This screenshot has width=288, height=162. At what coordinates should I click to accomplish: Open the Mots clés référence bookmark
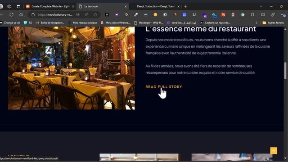(116, 23)
